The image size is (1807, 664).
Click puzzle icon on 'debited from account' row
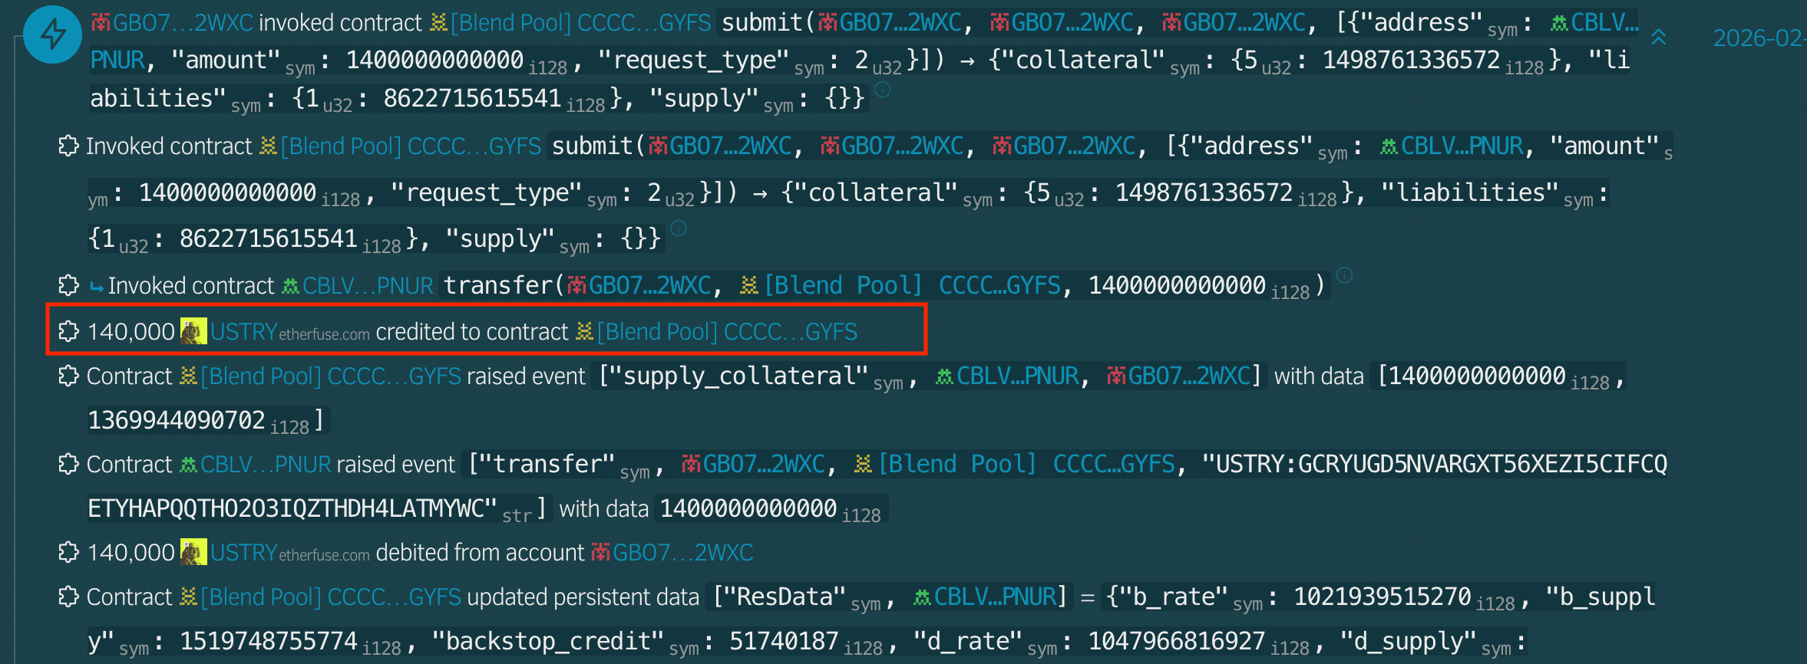click(x=69, y=552)
